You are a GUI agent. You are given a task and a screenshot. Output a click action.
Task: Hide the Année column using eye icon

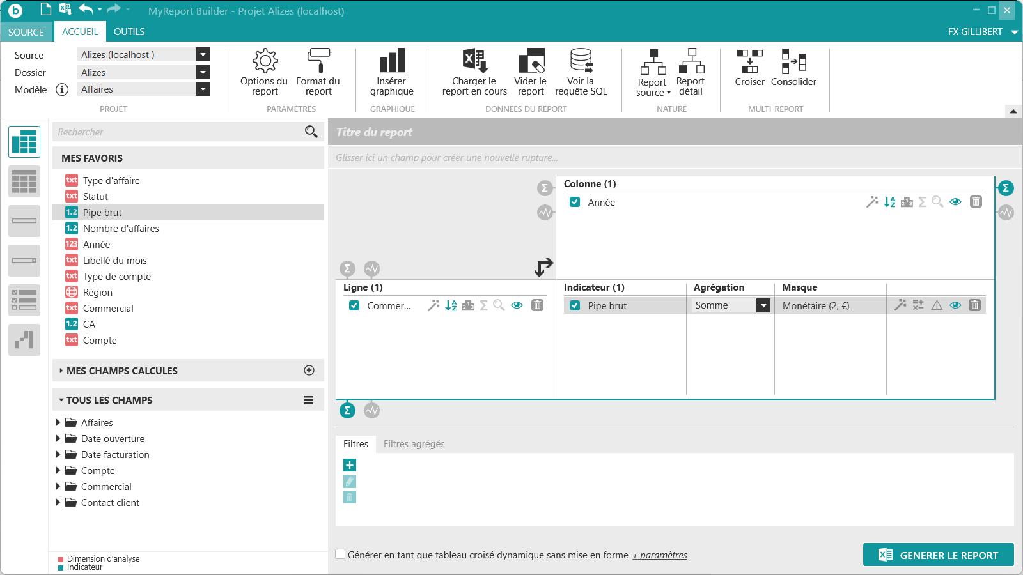955,202
